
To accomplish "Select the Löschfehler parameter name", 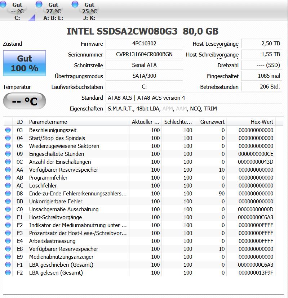I will (x=43, y=186).
